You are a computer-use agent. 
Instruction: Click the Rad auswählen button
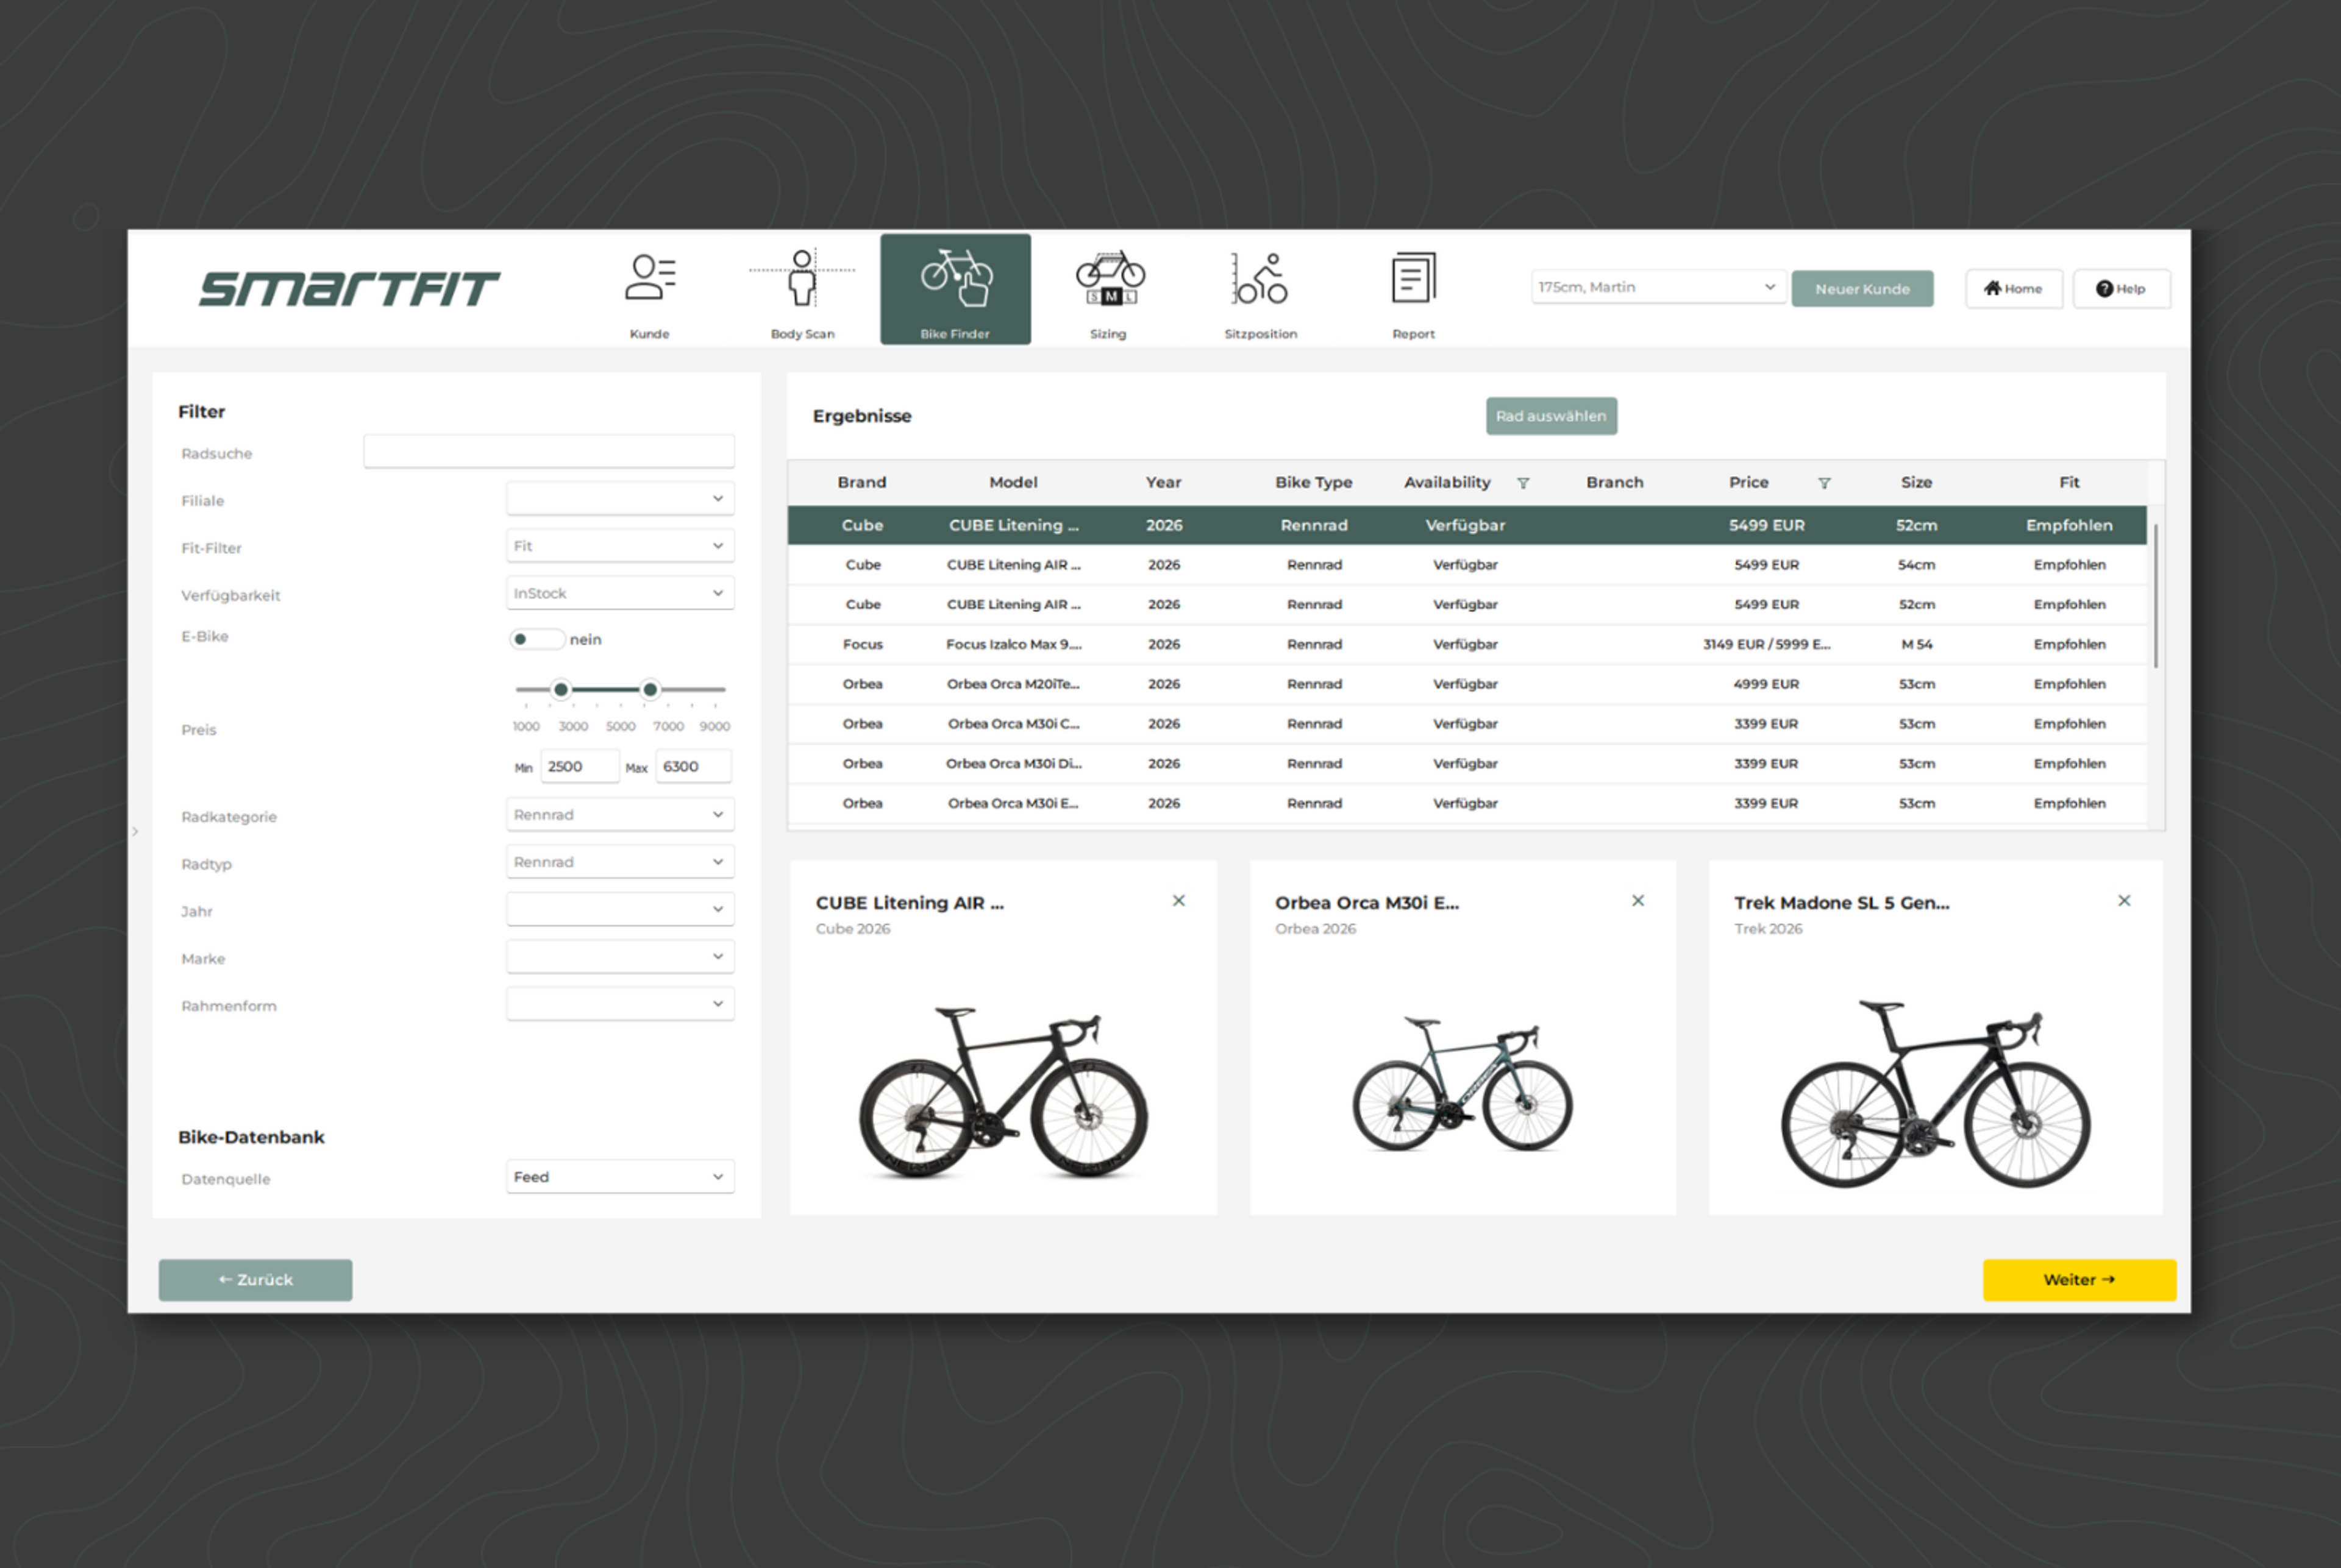(1551, 416)
